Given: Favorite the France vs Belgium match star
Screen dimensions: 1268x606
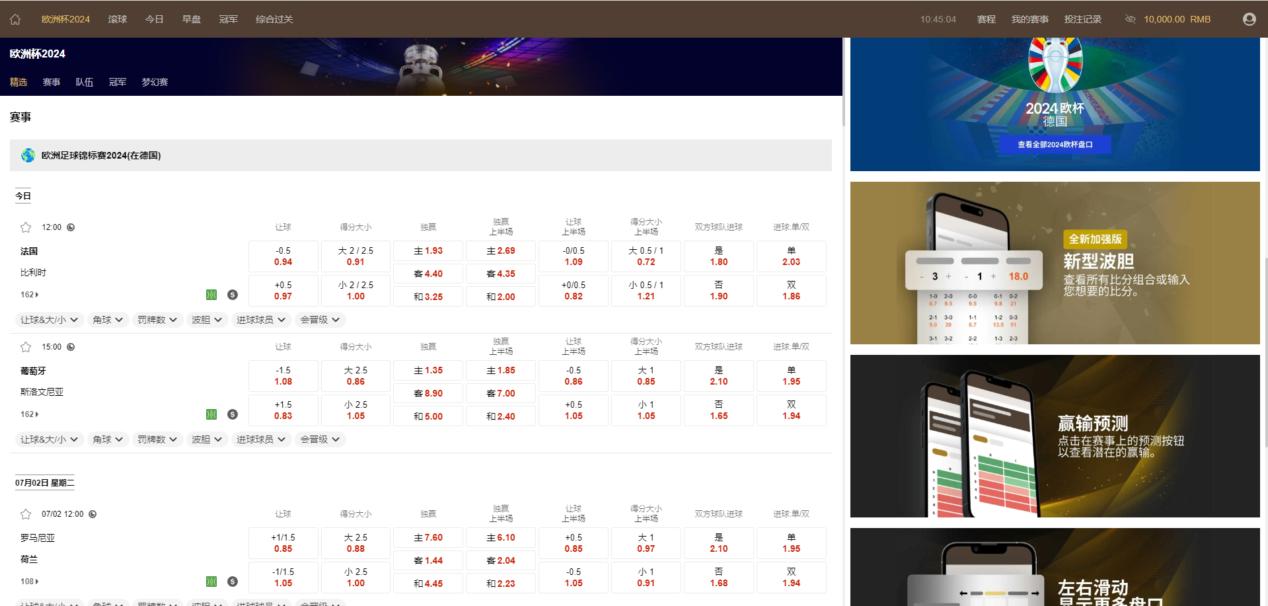Looking at the screenshot, I should click(26, 227).
